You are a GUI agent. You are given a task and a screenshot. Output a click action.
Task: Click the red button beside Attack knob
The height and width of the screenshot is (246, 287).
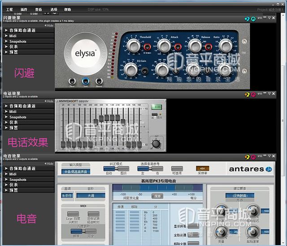pyautogui.click(x=178, y=47)
